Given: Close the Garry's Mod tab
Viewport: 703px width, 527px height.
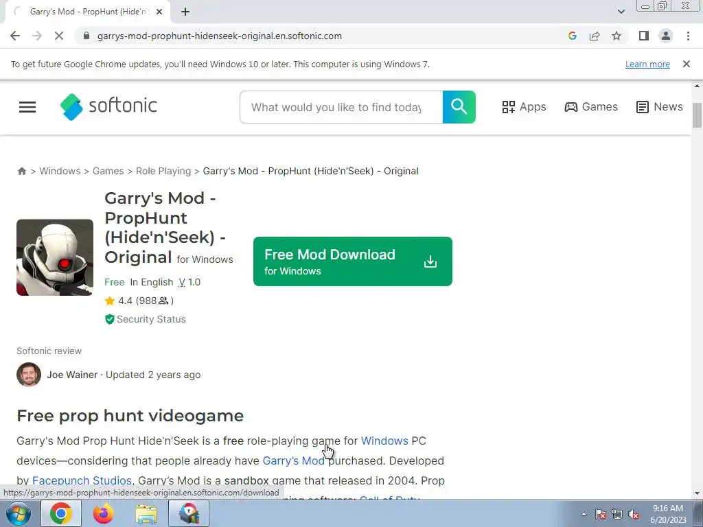Looking at the screenshot, I should (159, 12).
